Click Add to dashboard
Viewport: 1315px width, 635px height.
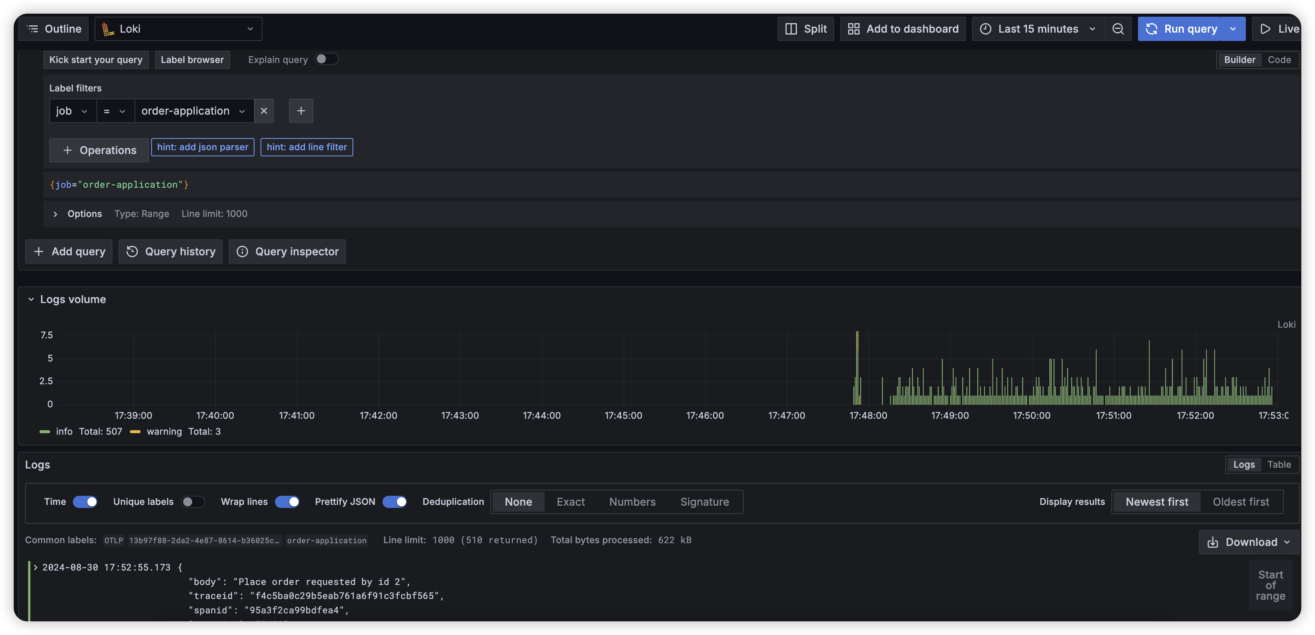(902, 29)
